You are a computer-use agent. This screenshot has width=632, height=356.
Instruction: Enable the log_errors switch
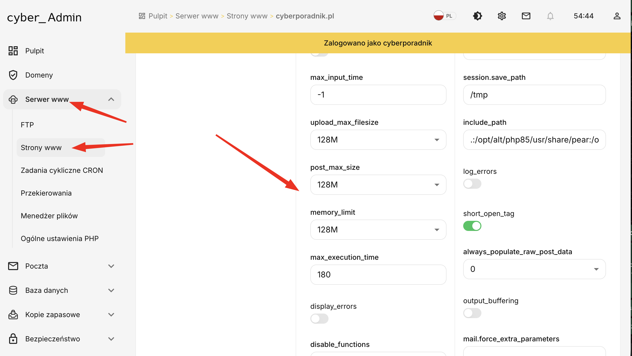[472, 184]
